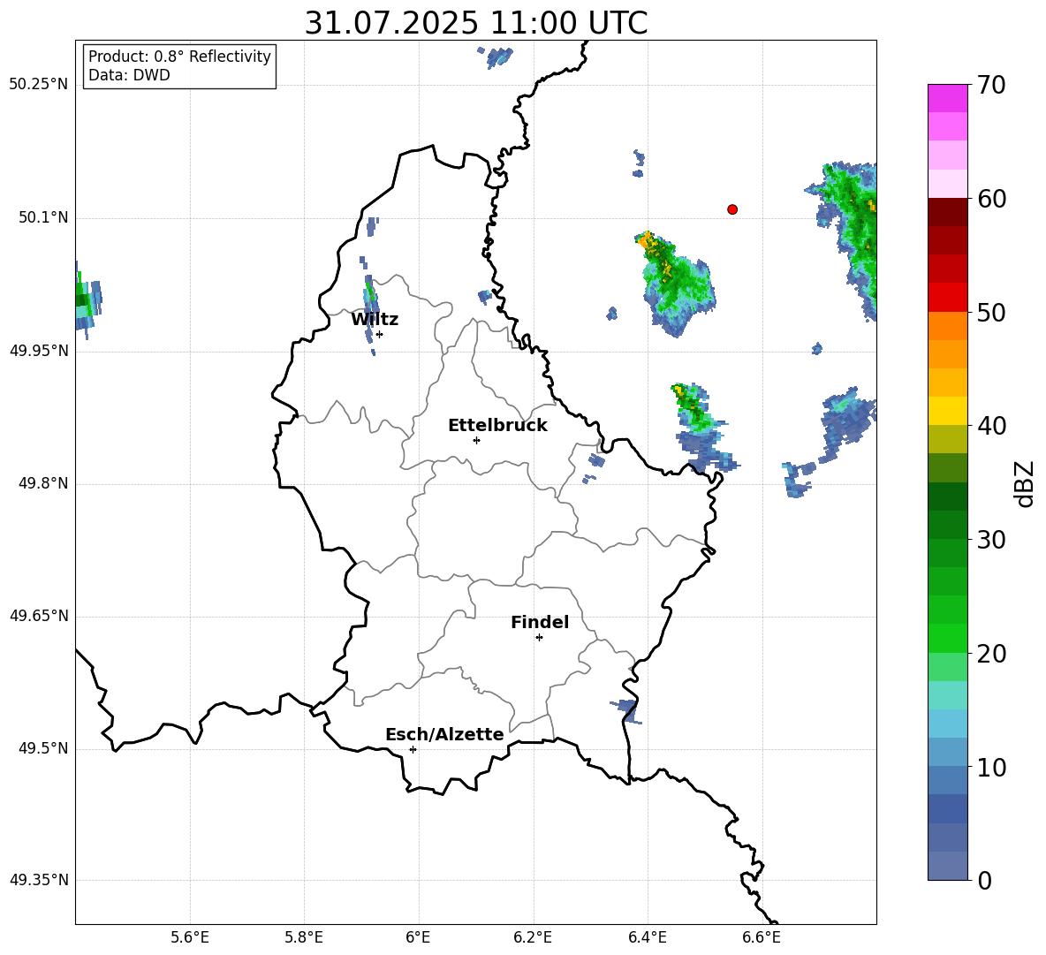
Task: Click the red dot marker on the map
Action: [732, 209]
